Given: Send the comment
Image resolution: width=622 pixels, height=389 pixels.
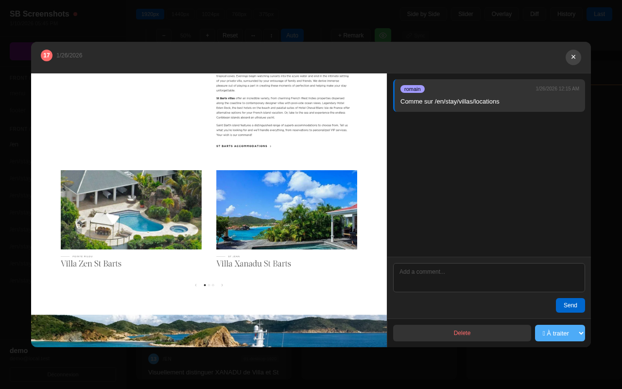Looking at the screenshot, I should point(570,305).
